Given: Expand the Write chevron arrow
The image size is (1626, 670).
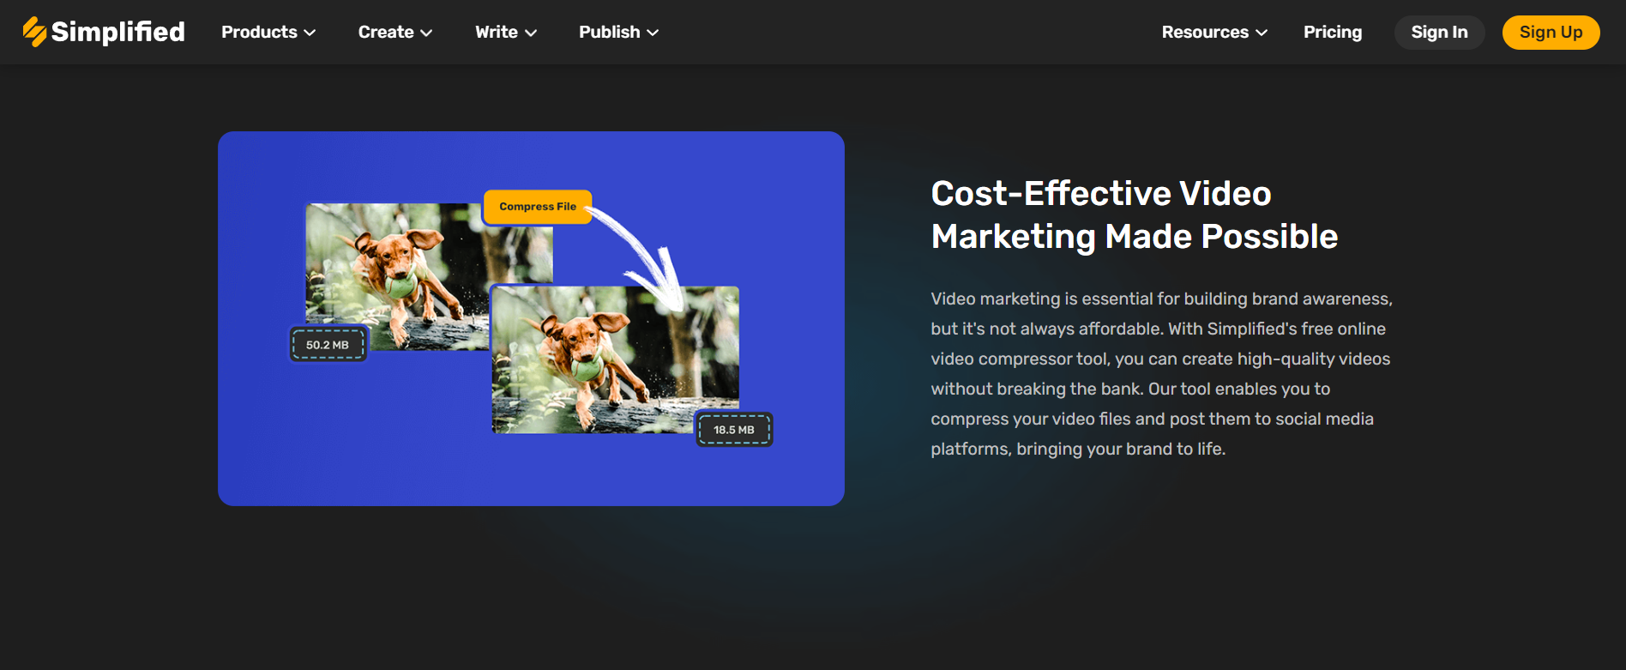Looking at the screenshot, I should tap(531, 33).
